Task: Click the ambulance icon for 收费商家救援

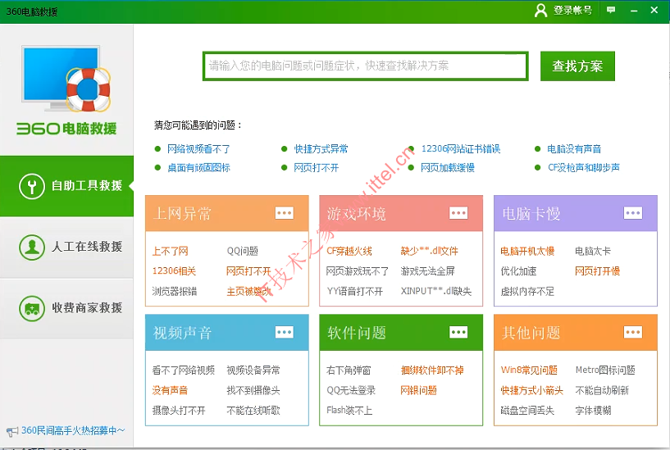Action: point(32,308)
